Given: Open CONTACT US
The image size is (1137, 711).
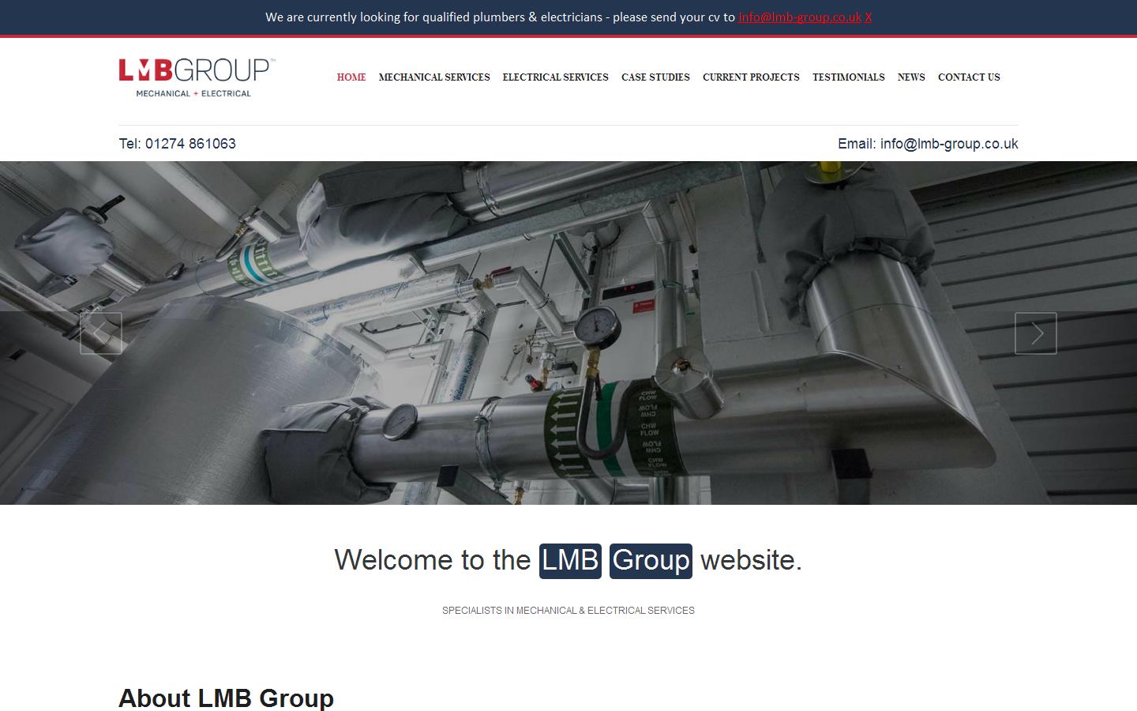Looking at the screenshot, I should (969, 77).
